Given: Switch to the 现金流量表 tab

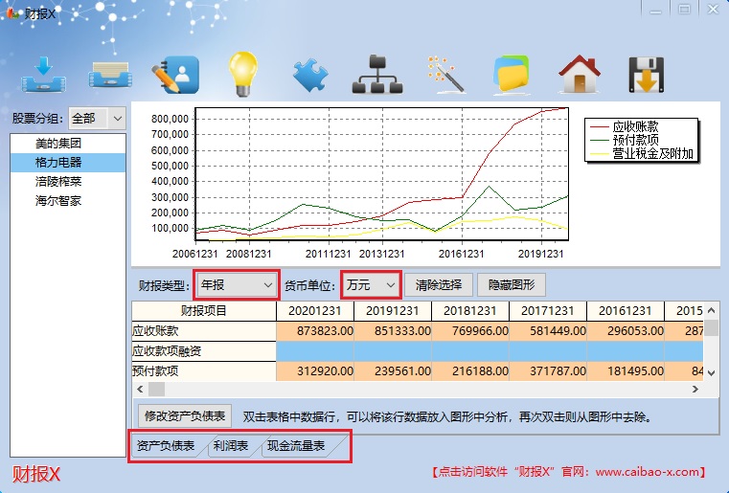Looking at the screenshot, I should tap(296, 446).
